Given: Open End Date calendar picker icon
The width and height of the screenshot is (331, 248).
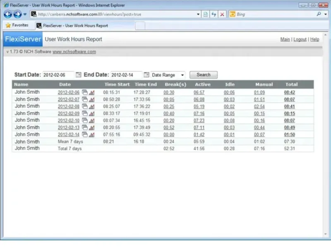Looking at the screenshot, I should [x=146, y=75].
